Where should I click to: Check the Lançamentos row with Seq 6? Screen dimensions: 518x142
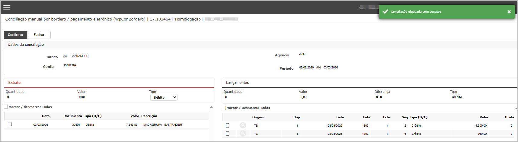point(228,134)
